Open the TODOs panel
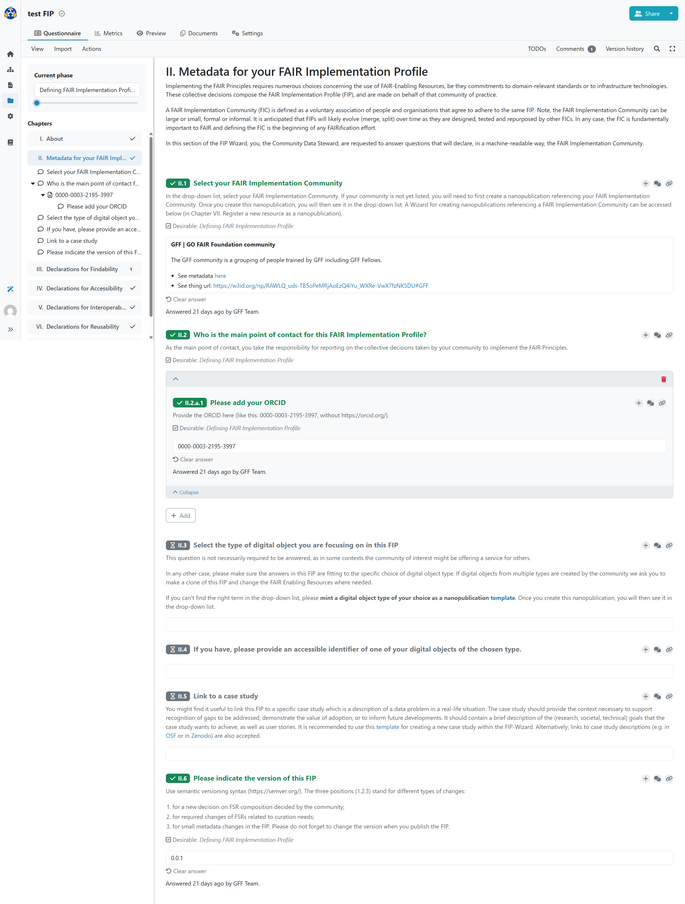This screenshot has height=904, width=685. pos(537,49)
